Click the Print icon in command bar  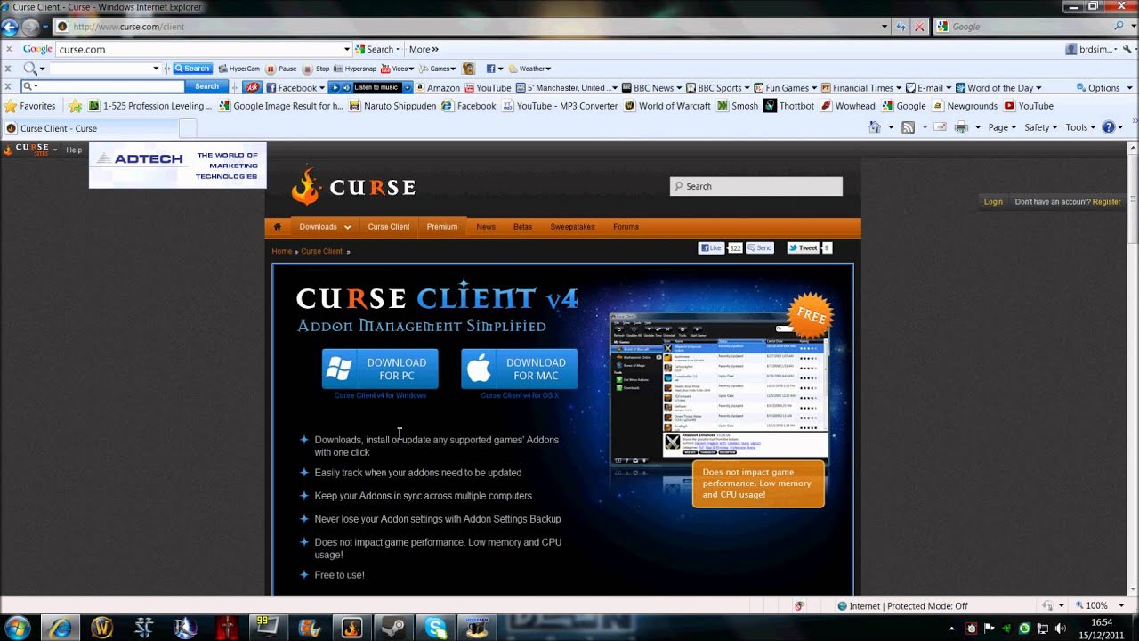point(961,127)
